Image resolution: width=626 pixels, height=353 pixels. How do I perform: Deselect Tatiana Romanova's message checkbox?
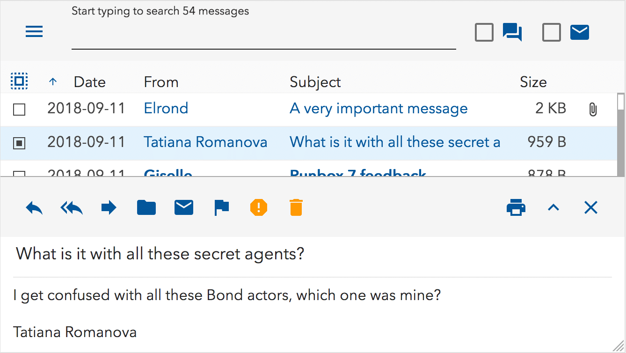pyautogui.click(x=19, y=143)
